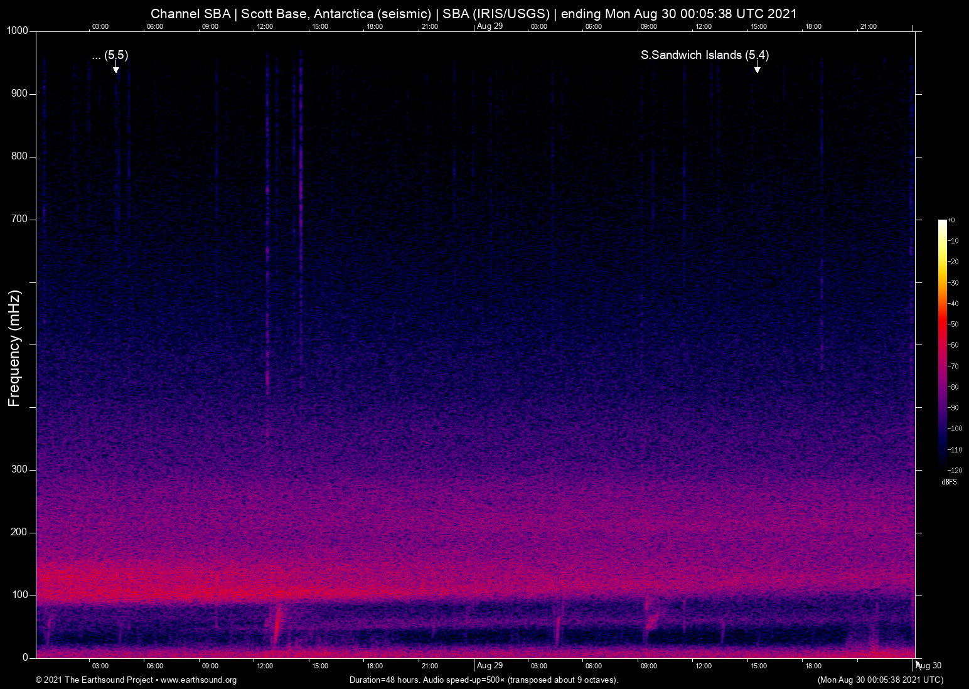Select the '... (5.5)' earthquake annotation text
This screenshot has height=689, width=969.
coord(110,55)
